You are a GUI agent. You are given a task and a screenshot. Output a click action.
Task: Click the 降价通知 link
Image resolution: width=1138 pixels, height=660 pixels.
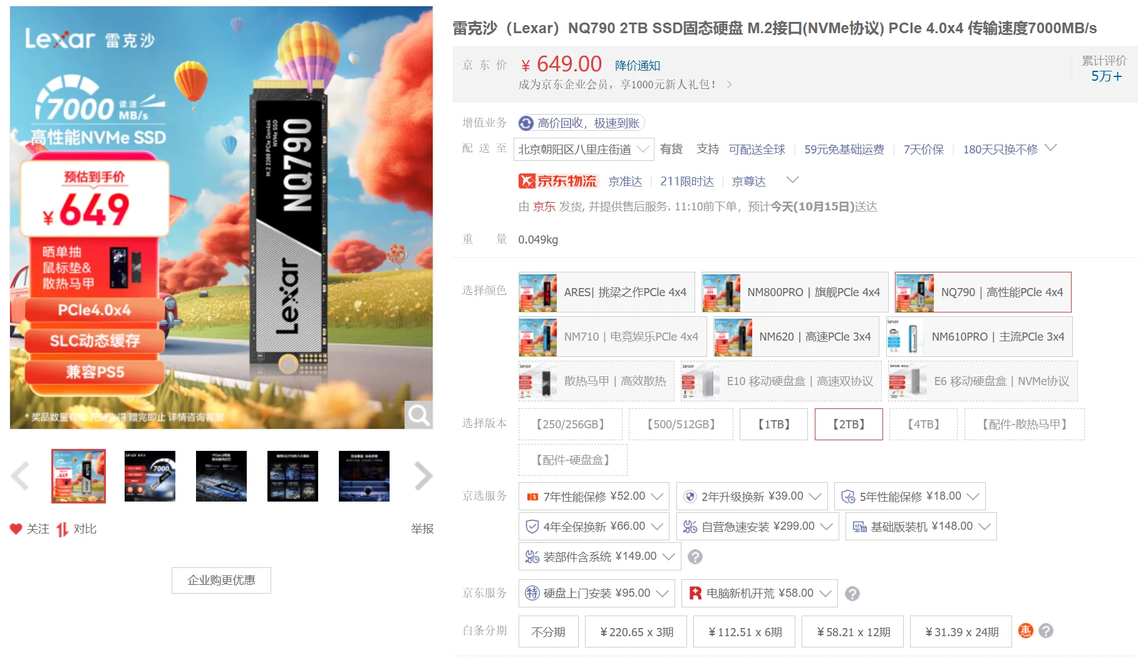point(638,66)
